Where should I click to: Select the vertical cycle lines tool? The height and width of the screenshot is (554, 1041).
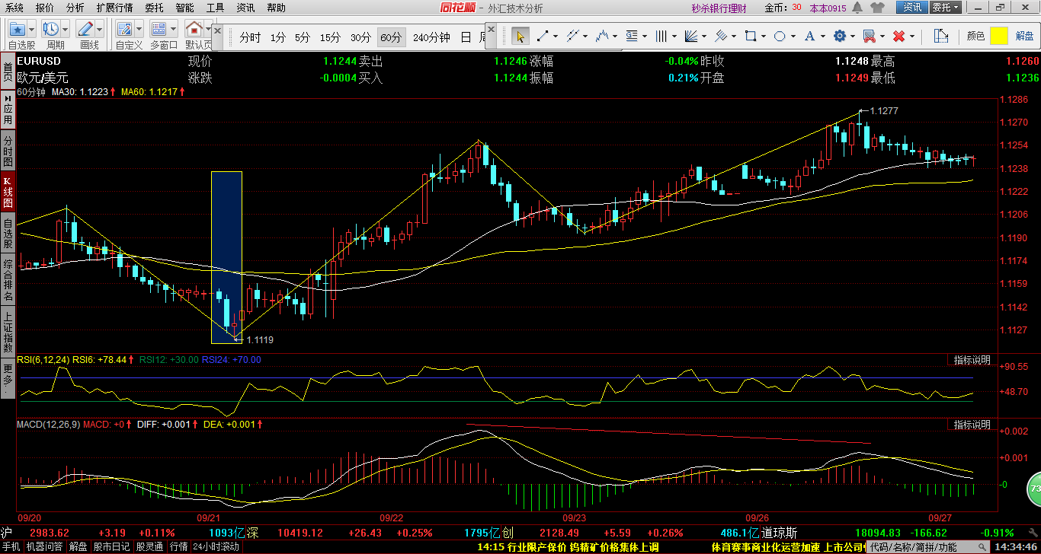coord(661,36)
